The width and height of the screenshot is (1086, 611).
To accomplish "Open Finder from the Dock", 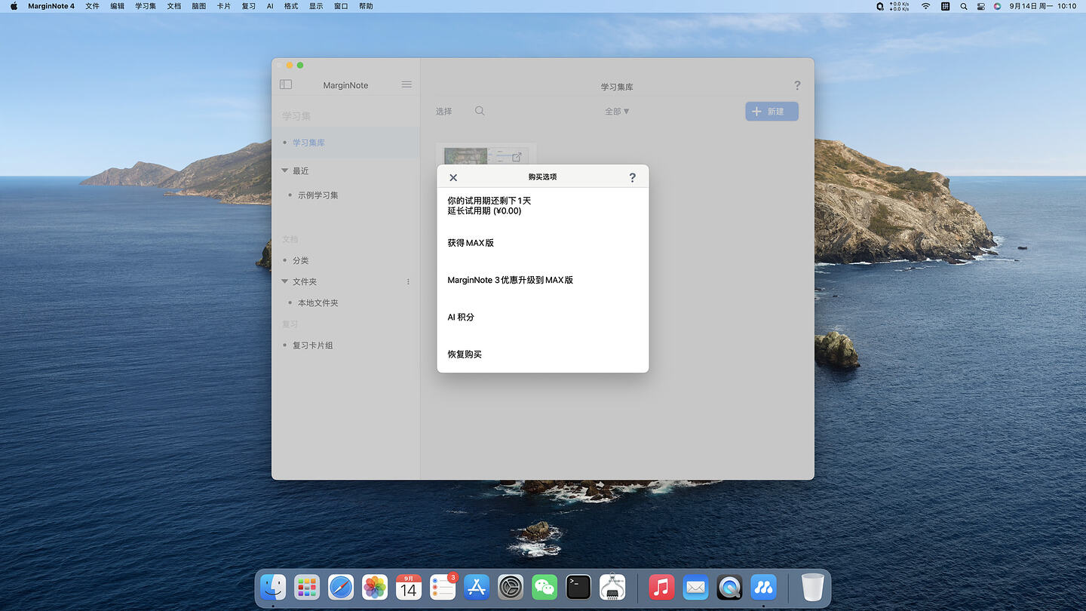I will point(273,586).
